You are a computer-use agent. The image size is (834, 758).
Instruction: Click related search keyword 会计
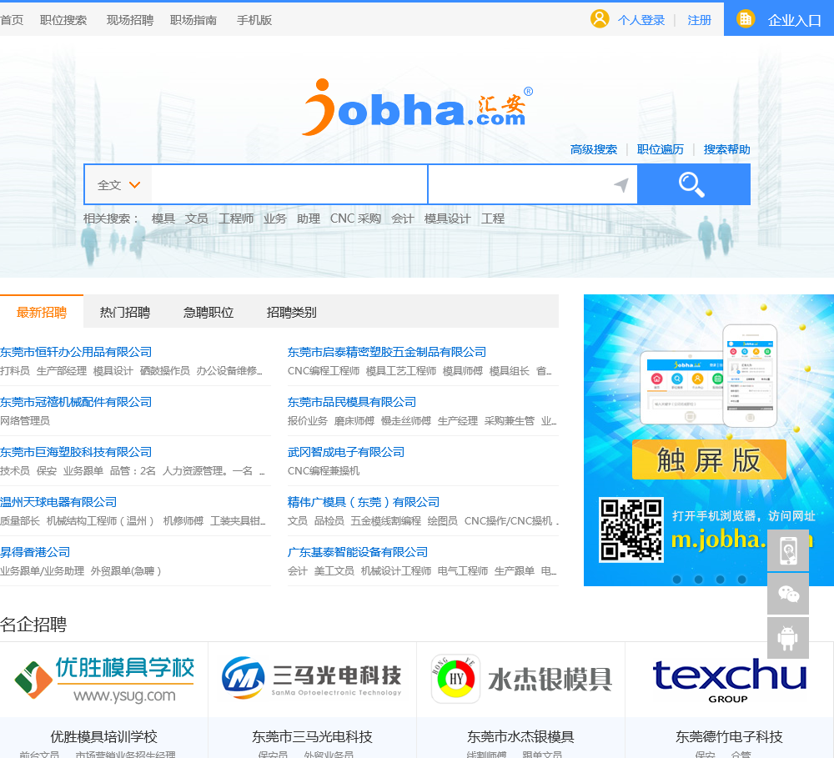tap(403, 218)
